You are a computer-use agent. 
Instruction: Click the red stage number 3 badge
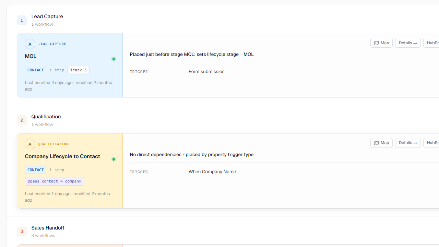[x=22, y=232]
